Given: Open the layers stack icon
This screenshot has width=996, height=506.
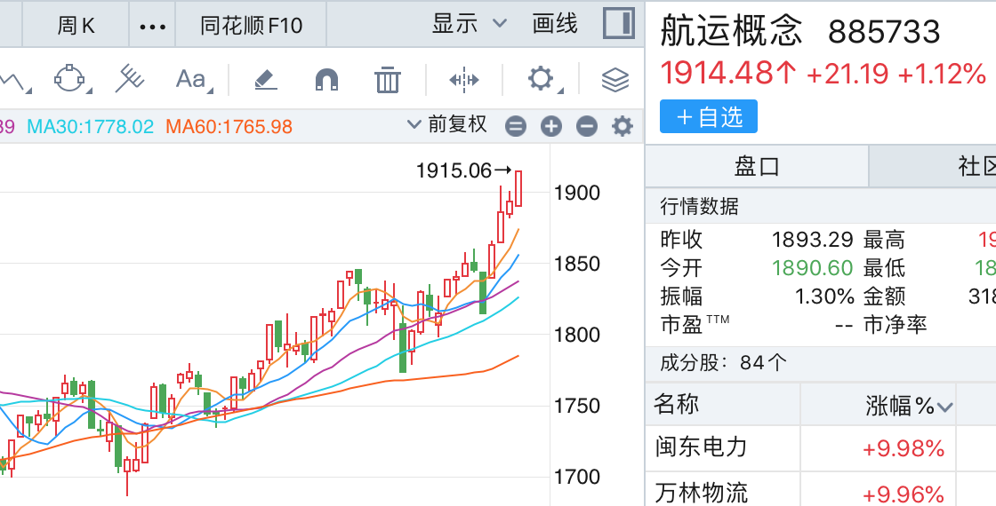Looking at the screenshot, I should (614, 80).
